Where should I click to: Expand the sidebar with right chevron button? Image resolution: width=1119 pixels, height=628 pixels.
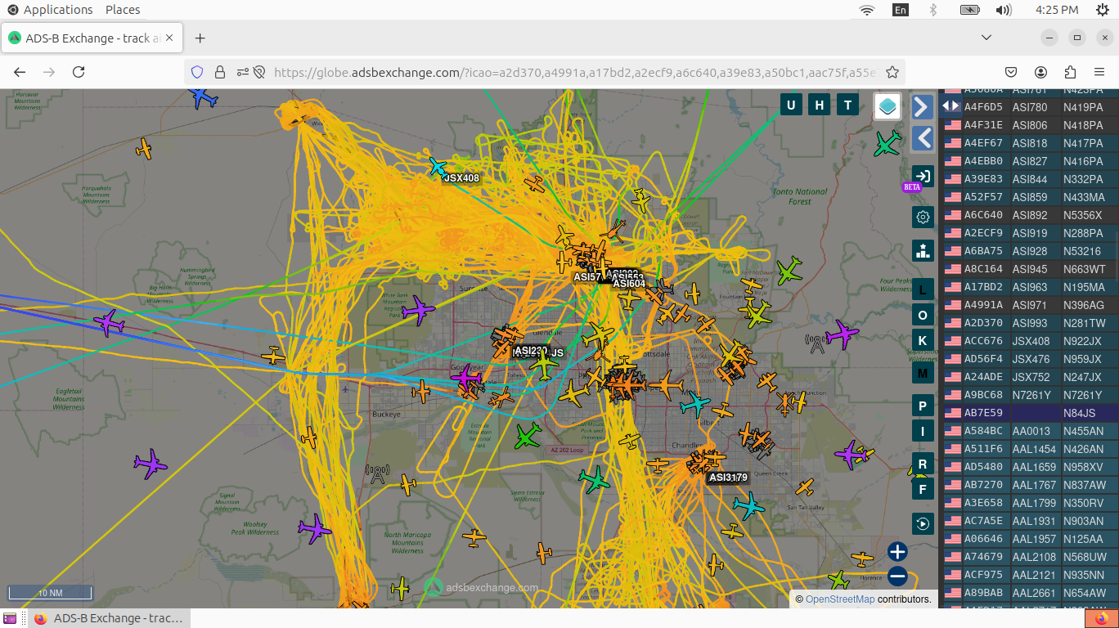[923, 106]
